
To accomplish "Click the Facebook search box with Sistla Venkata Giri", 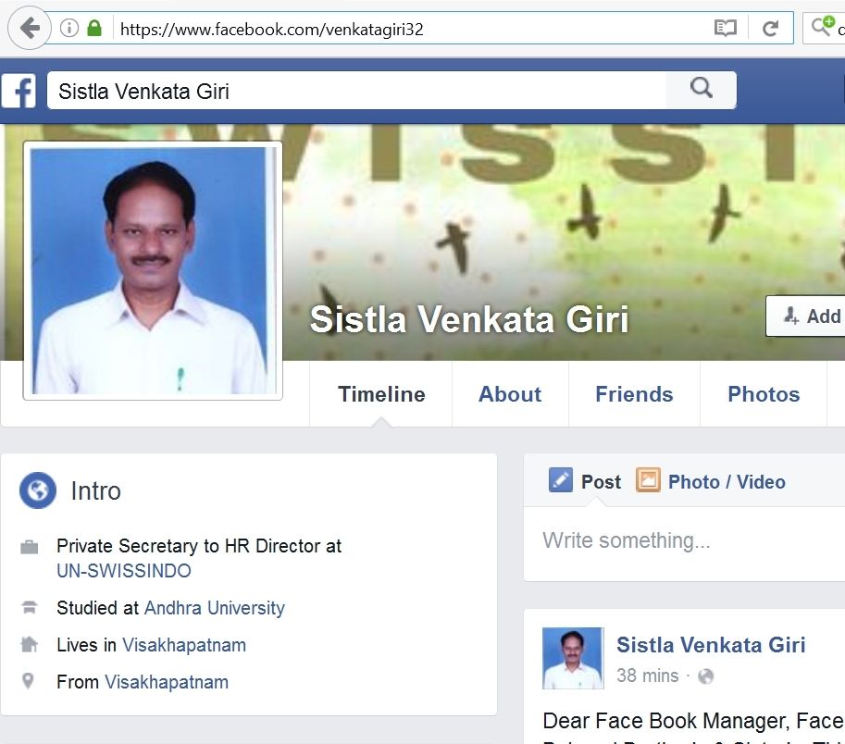I will (x=356, y=91).
